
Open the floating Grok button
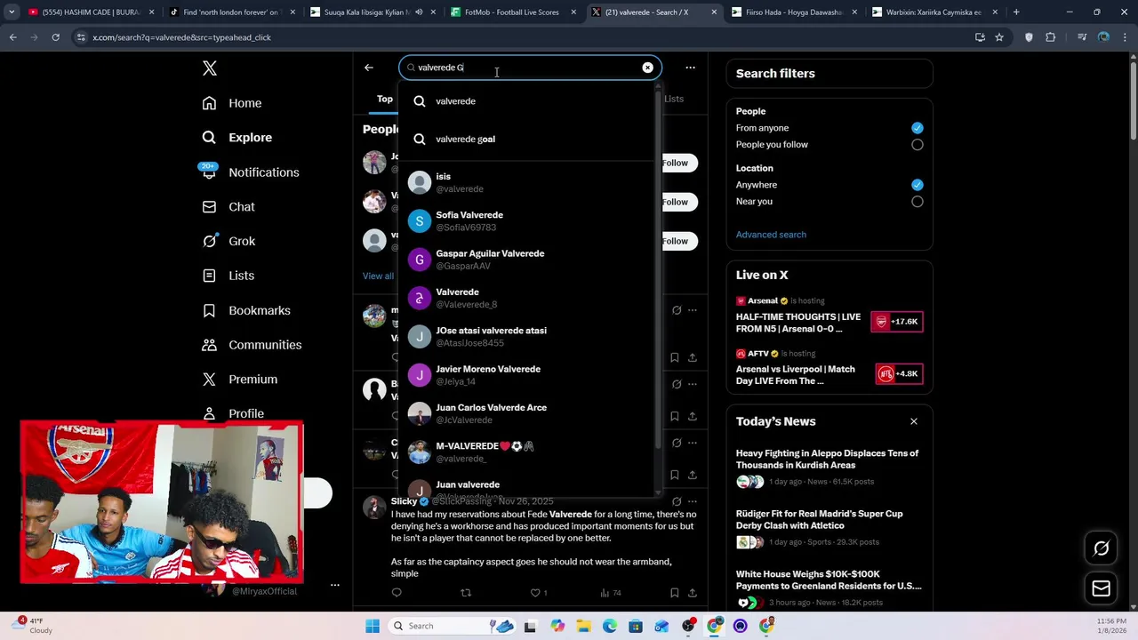(x=1101, y=548)
